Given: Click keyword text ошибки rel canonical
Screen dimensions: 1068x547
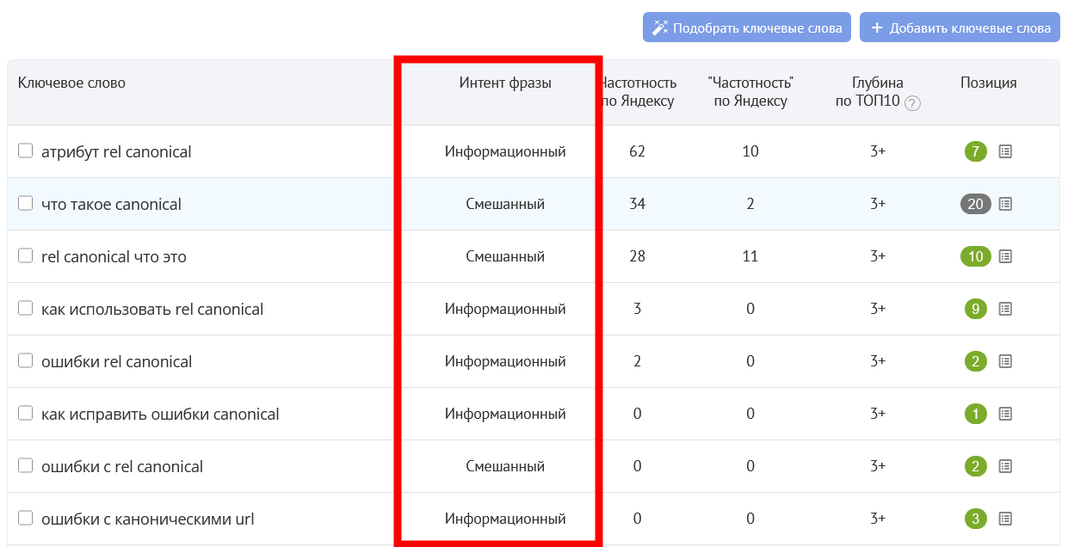Looking at the screenshot, I should (116, 362).
